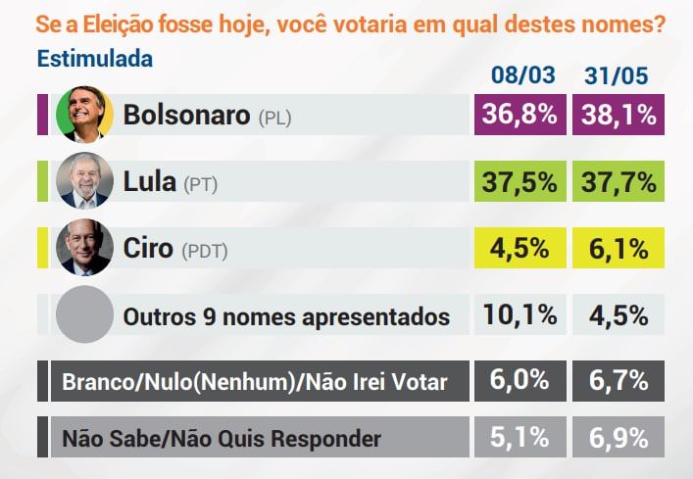
Task: Select the 08/03 column header
Action: tap(523, 75)
